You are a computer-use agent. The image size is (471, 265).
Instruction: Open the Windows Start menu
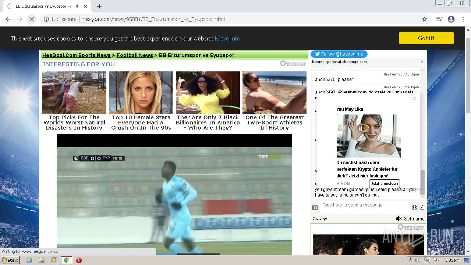[10, 260]
